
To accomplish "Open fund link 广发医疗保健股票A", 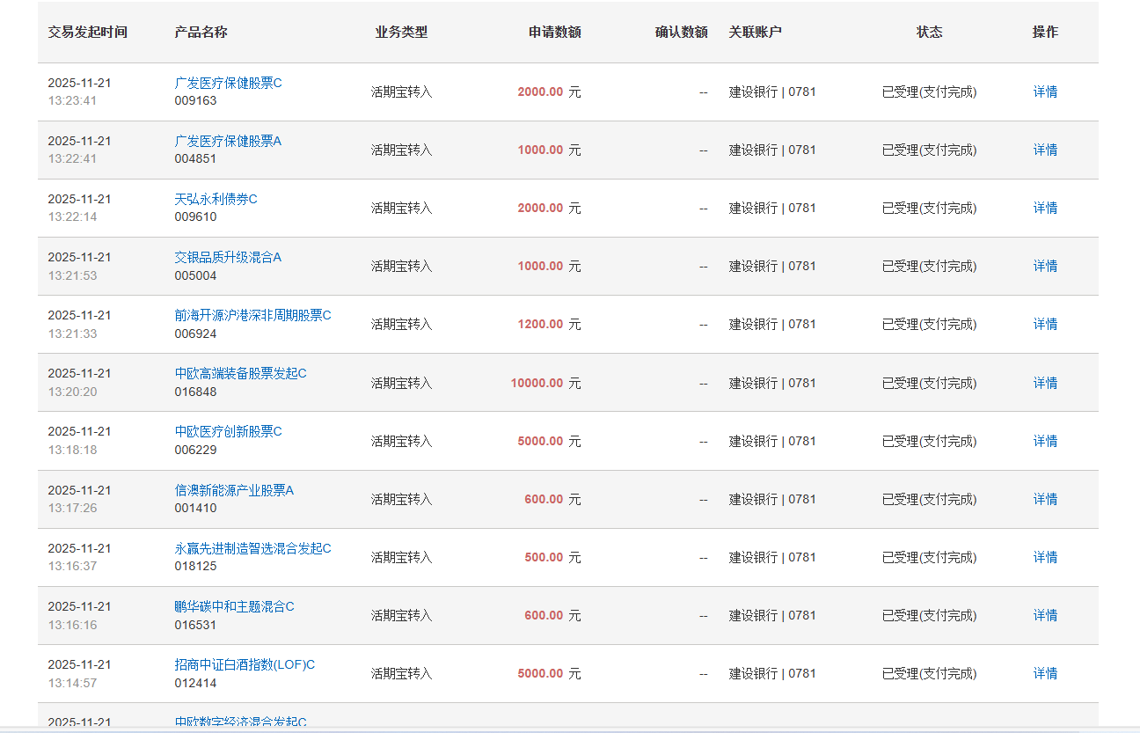I will coord(228,141).
